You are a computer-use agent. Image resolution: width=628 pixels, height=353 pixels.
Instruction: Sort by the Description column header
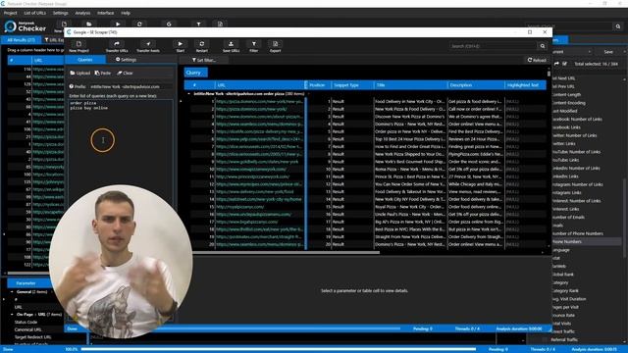coord(476,85)
